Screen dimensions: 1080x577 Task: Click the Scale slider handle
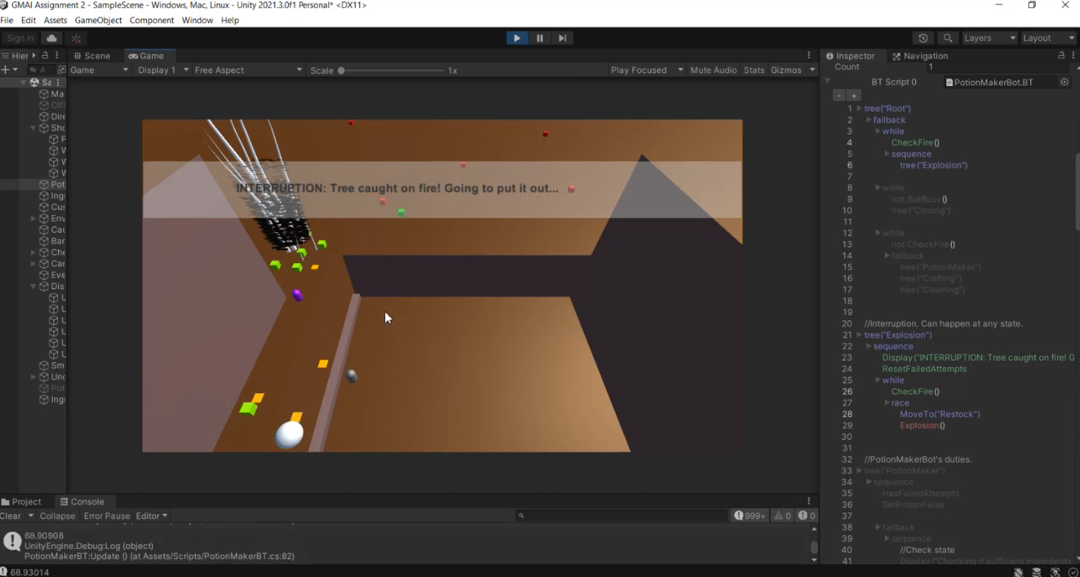tap(341, 70)
